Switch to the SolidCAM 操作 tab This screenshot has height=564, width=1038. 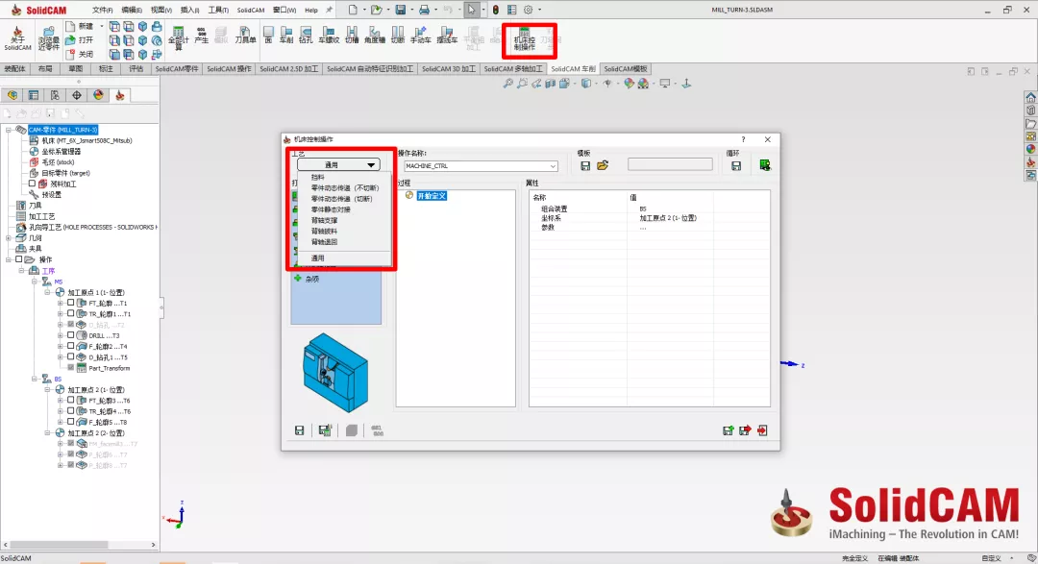tap(229, 69)
